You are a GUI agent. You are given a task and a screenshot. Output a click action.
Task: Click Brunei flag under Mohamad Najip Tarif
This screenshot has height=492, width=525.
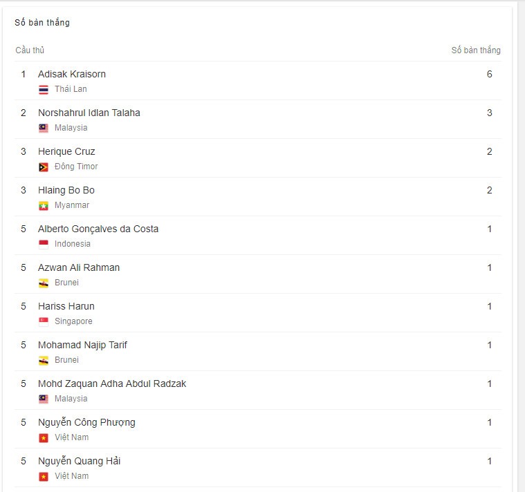(44, 360)
